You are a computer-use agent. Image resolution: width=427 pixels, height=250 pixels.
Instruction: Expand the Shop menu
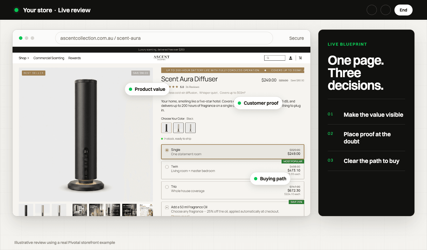tap(24, 58)
